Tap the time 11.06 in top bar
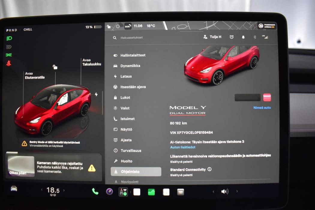 pos(138,26)
